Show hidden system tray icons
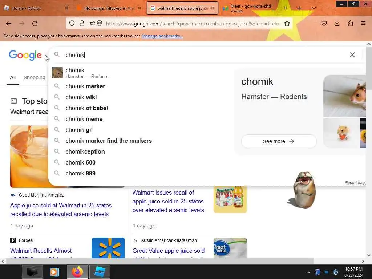This screenshot has width=372, height=279. [309, 272]
